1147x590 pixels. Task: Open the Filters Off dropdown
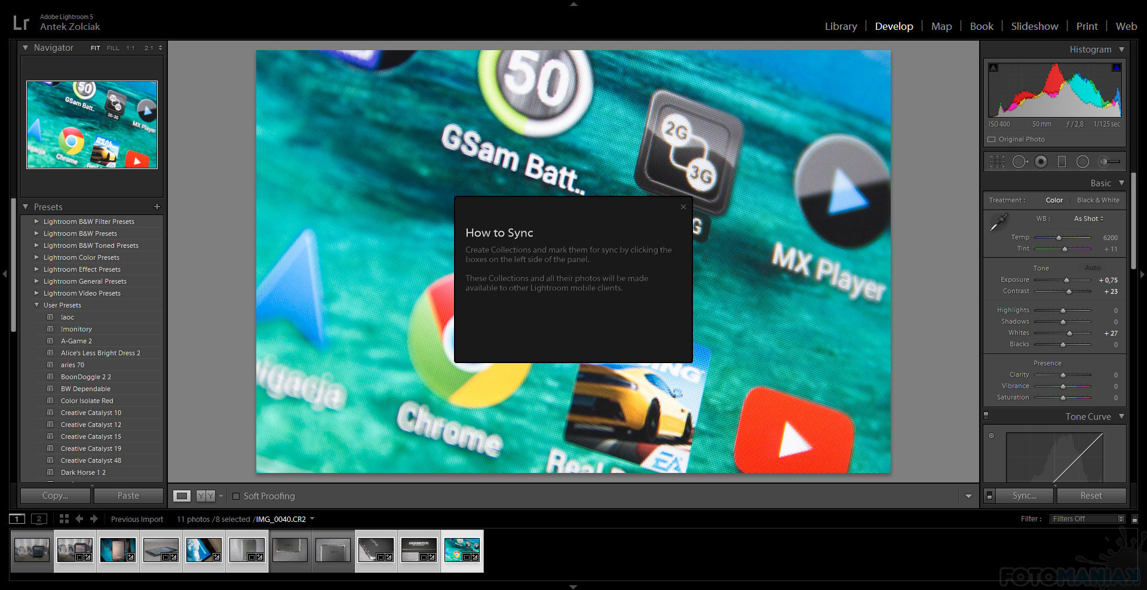click(x=1087, y=519)
